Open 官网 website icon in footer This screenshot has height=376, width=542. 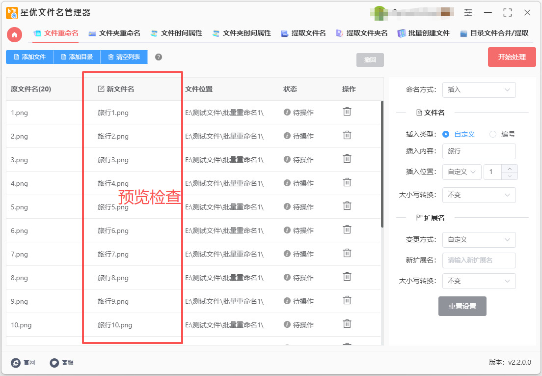(16, 363)
